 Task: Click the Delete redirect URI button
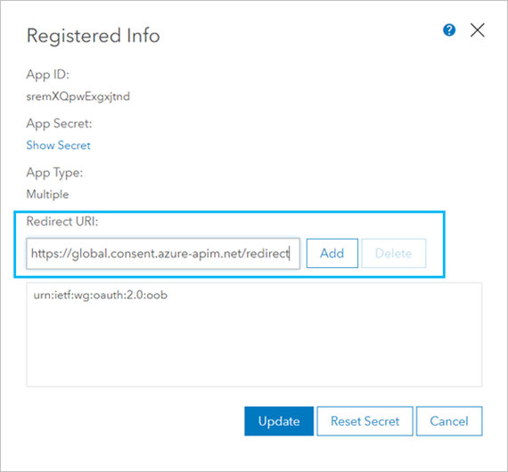pyautogui.click(x=394, y=253)
